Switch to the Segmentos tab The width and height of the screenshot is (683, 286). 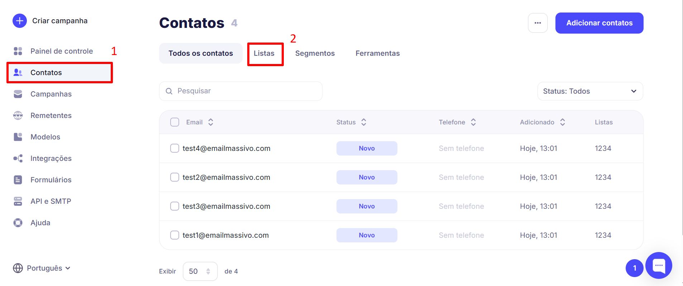tap(315, 53)
